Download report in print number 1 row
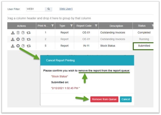This screenshot has height=115, width=161. tap(13, 33)
